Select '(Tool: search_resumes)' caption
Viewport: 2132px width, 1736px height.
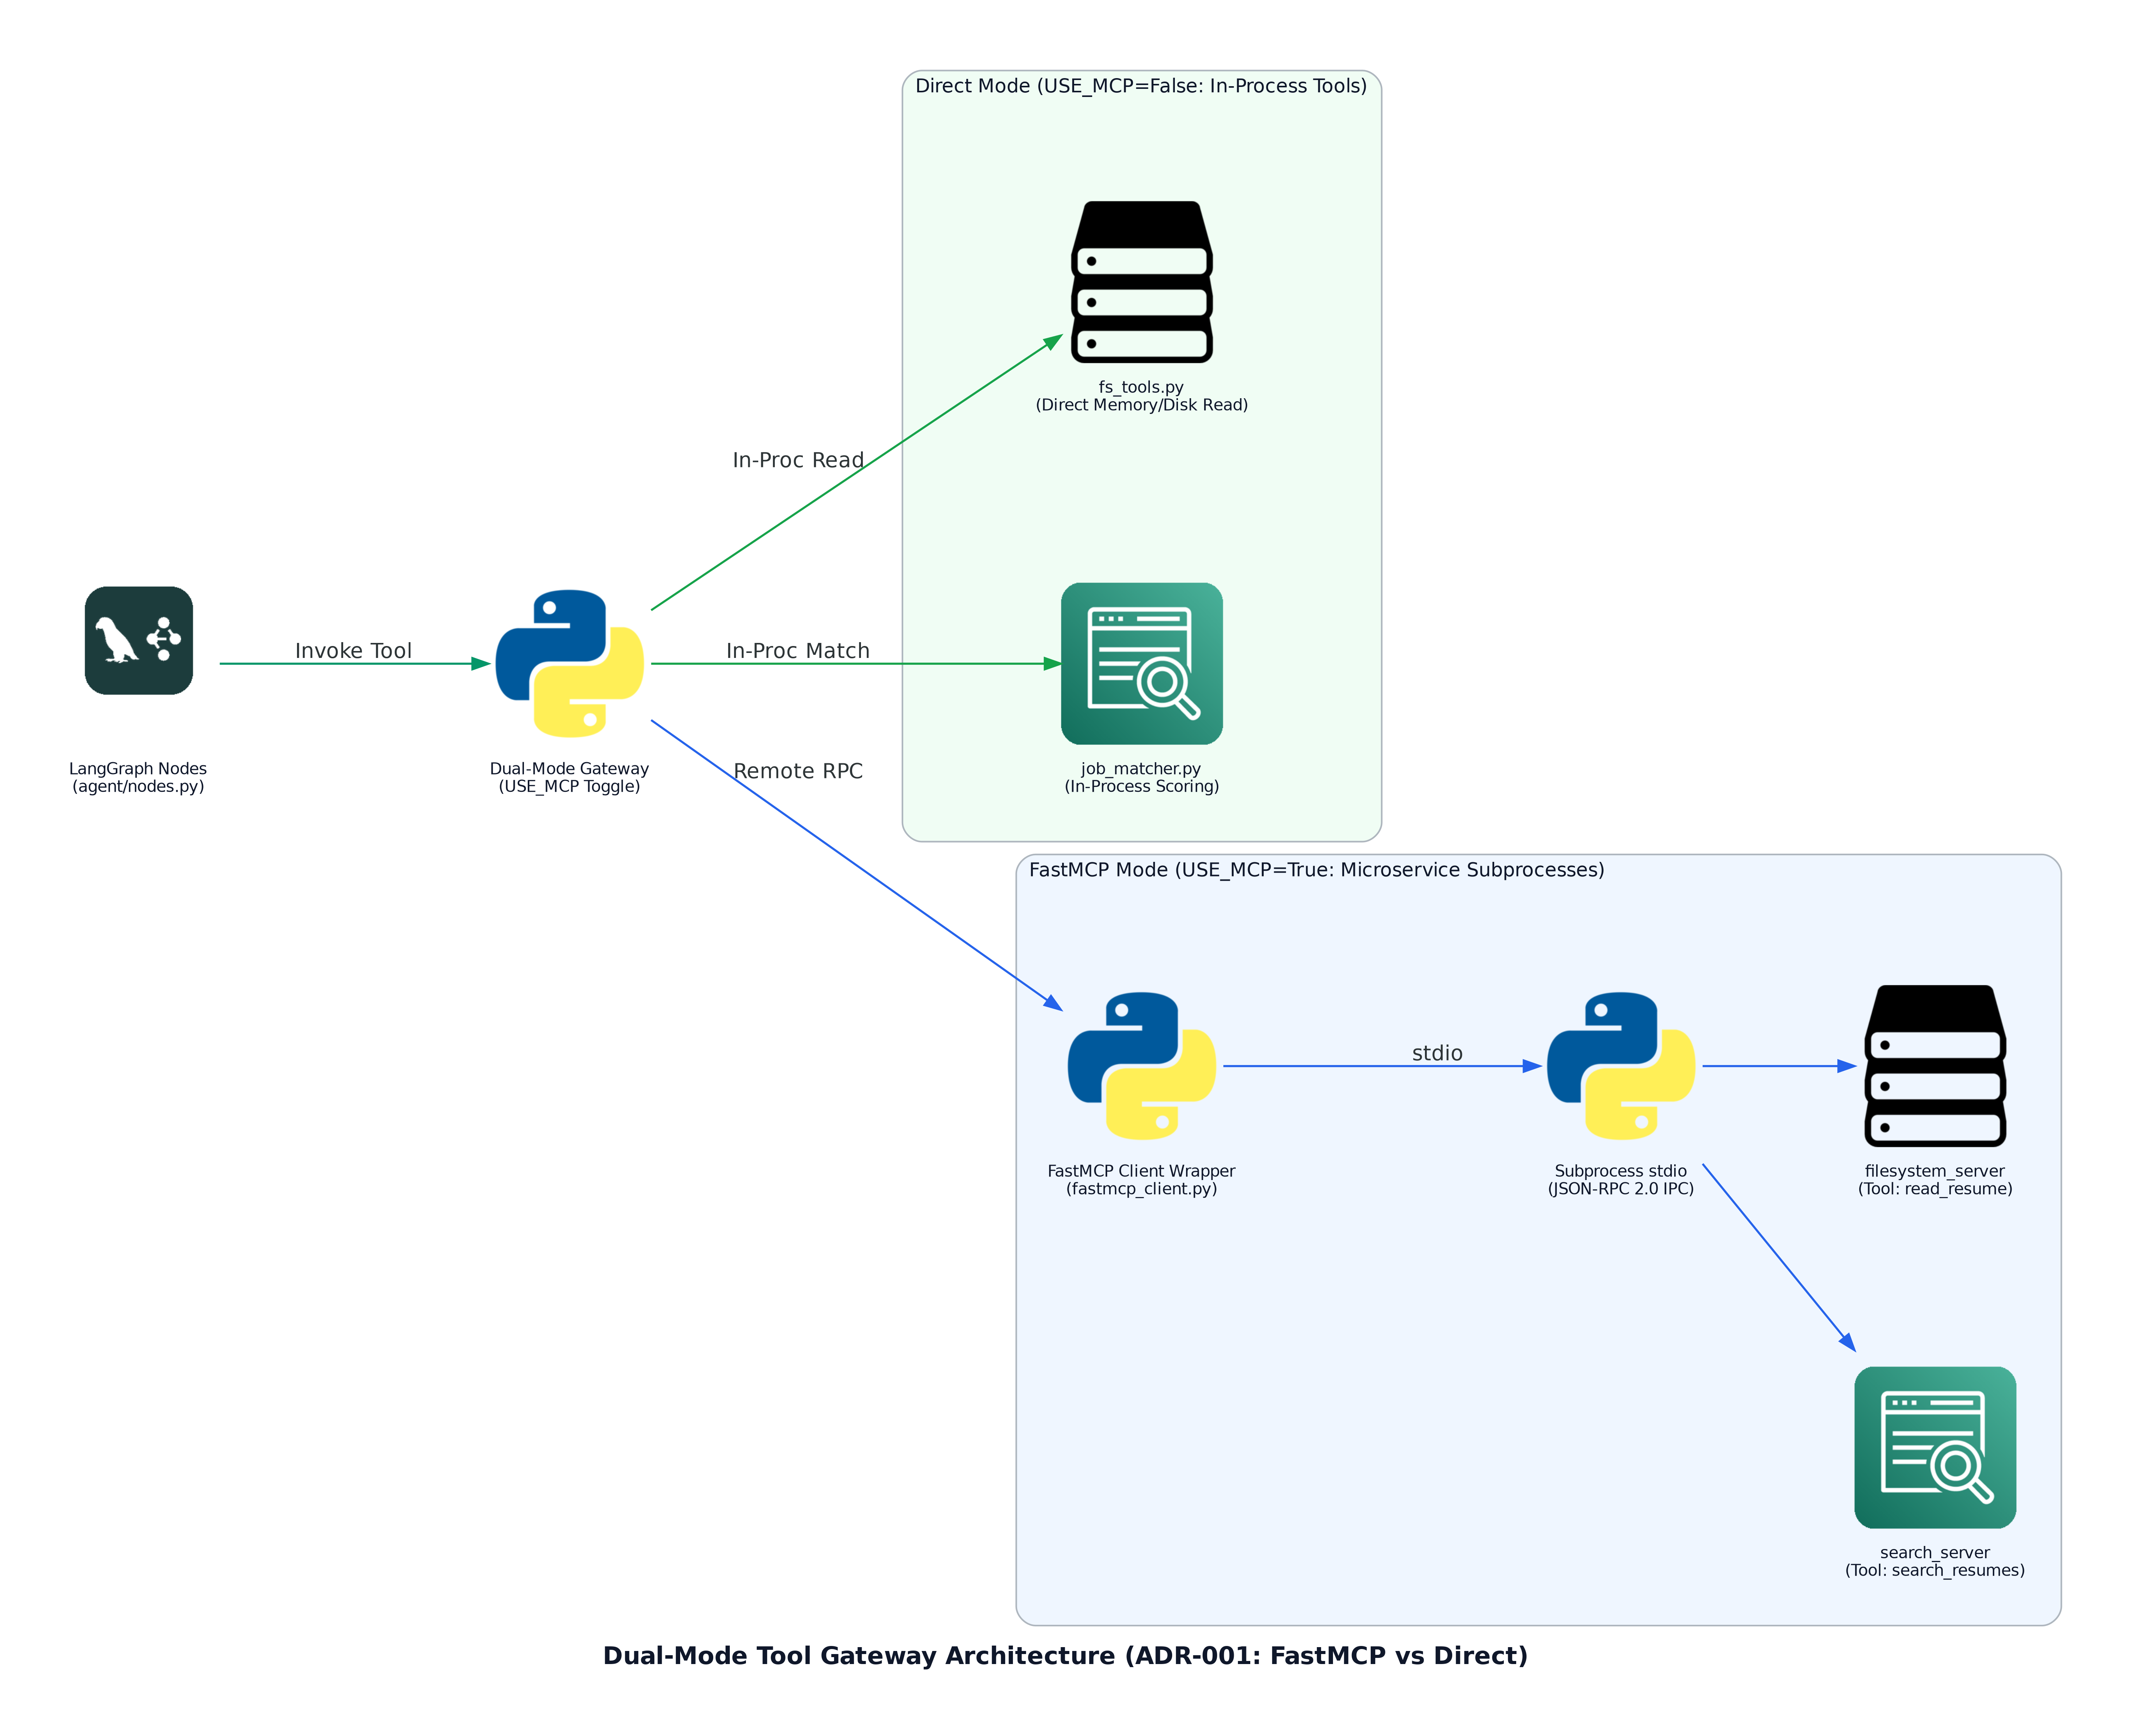tap(1935, 1571)
